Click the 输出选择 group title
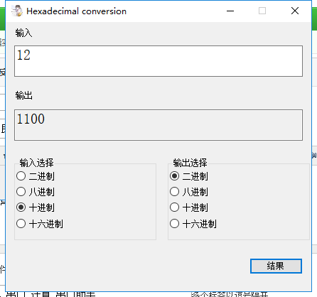This screenshot has height=297, width=317. coord(190,163)
